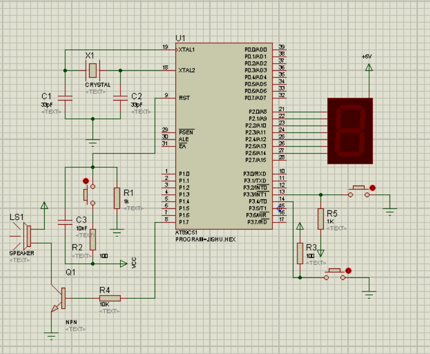Click the XTAL1 pin label
The height and width of the screenshot is (354, 430).
pyautogui.click(x=186, y=50)
